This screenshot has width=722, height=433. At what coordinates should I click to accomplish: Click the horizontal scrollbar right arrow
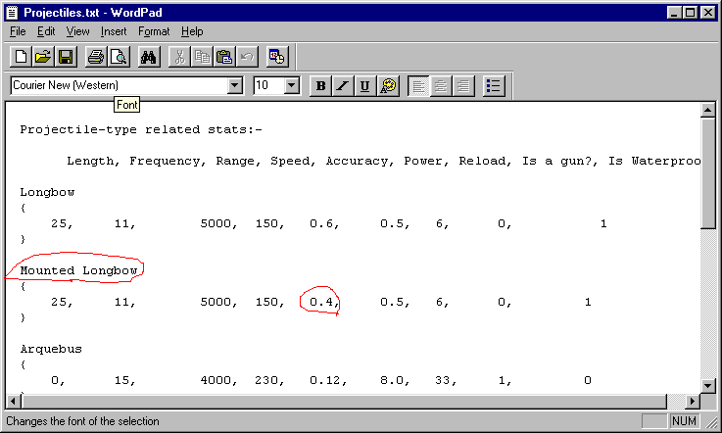[692, 402]
